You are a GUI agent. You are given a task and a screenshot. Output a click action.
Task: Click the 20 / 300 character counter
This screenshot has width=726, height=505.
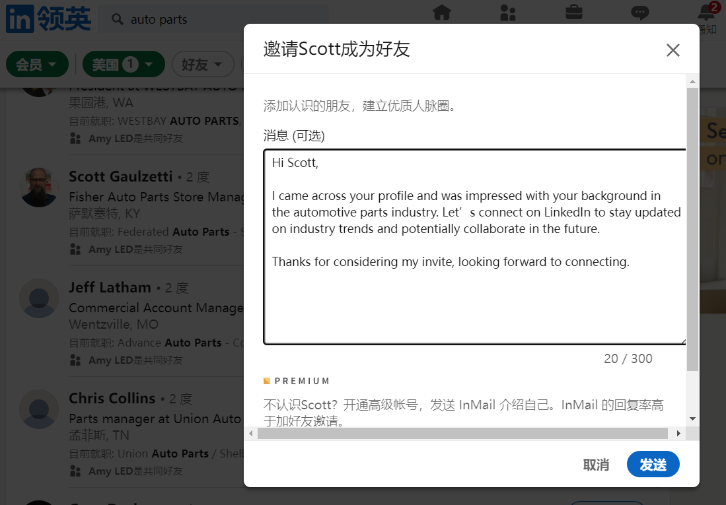click(628, 358)
